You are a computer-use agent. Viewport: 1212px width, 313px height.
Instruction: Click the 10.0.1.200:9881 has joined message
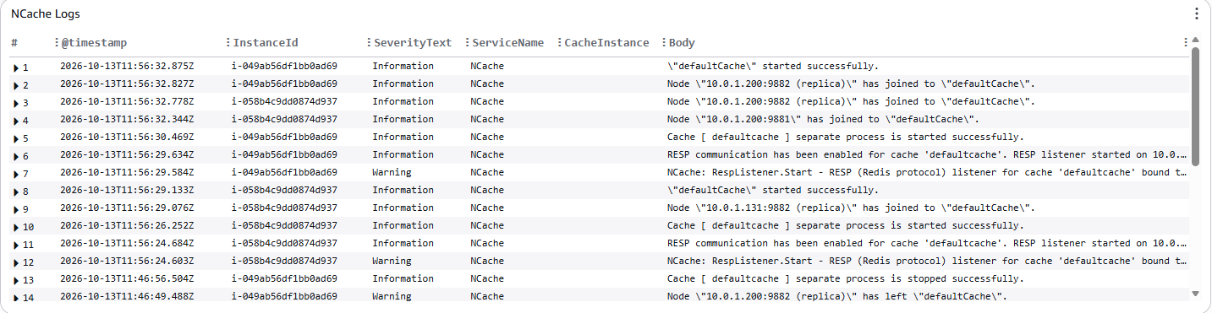coord(824,120)
